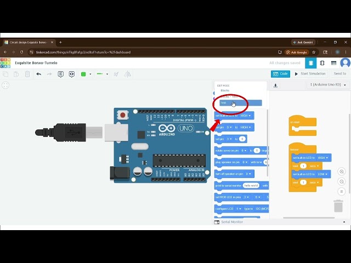The width and height of the screenshot is (351, 263).
Task: Open HIGH dropdown in palette set built-in LED block
Action: tap(246, 116)
